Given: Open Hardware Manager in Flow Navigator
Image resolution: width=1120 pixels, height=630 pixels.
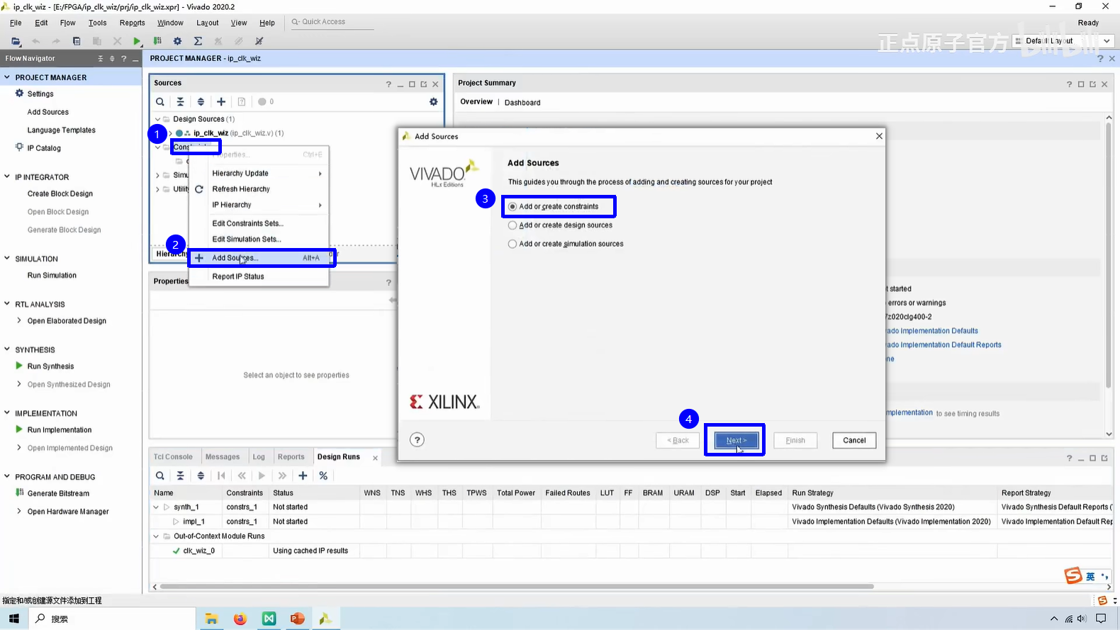Looking at the screenshot, I should 68,512.
